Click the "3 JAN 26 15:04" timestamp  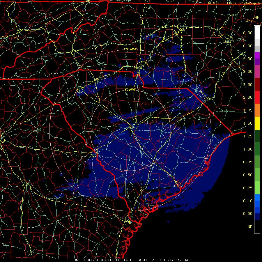(170, 260)
